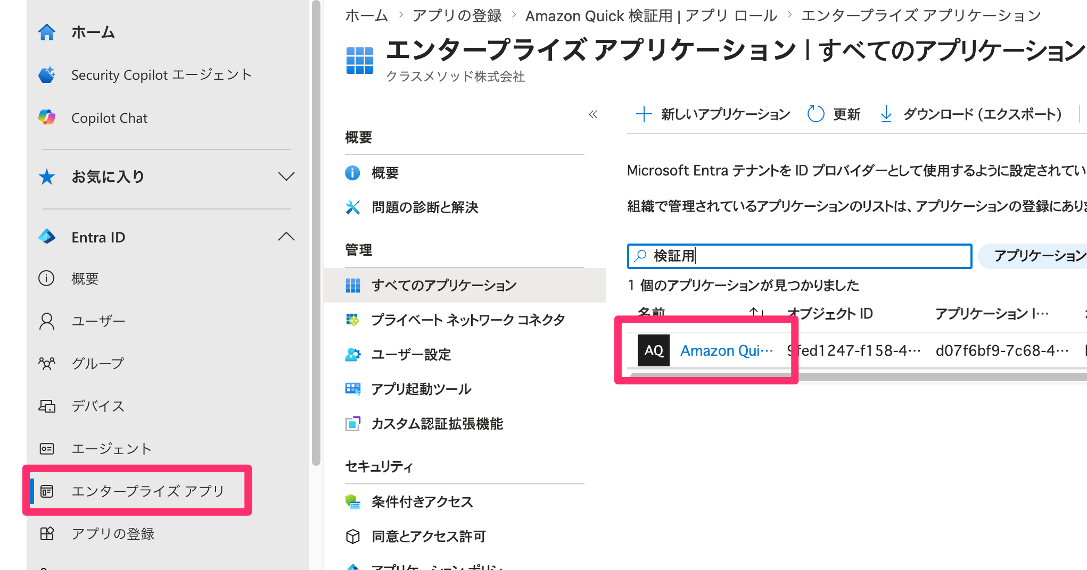Click the 更新 button
This screenshot has height=570, width=1087.
tap(834, 114)
